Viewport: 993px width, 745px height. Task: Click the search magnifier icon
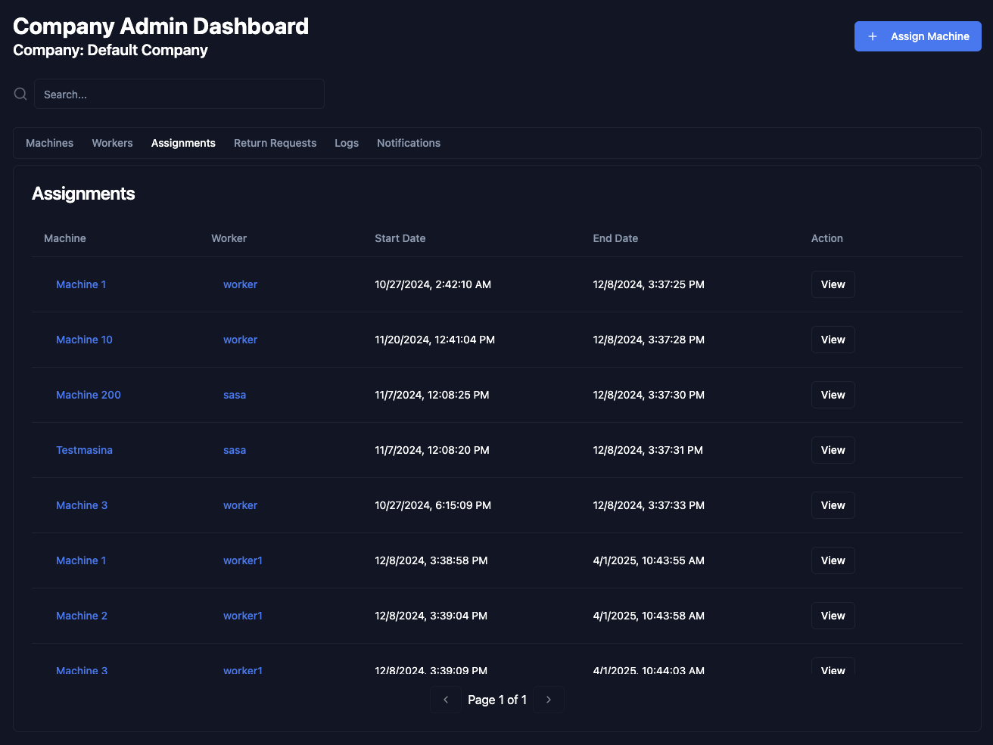click(x=20, y=94)
